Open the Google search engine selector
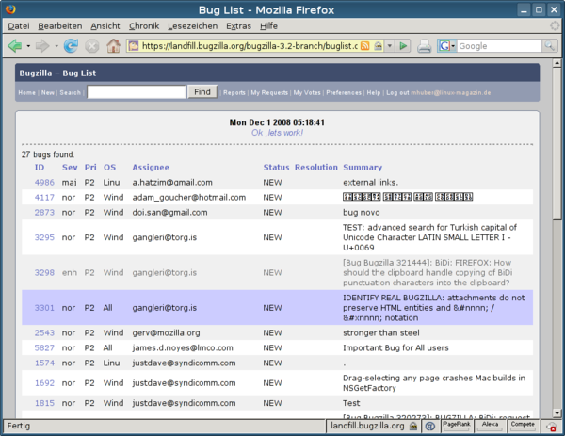Screen dimensions: 565x436 coord(446,46)
